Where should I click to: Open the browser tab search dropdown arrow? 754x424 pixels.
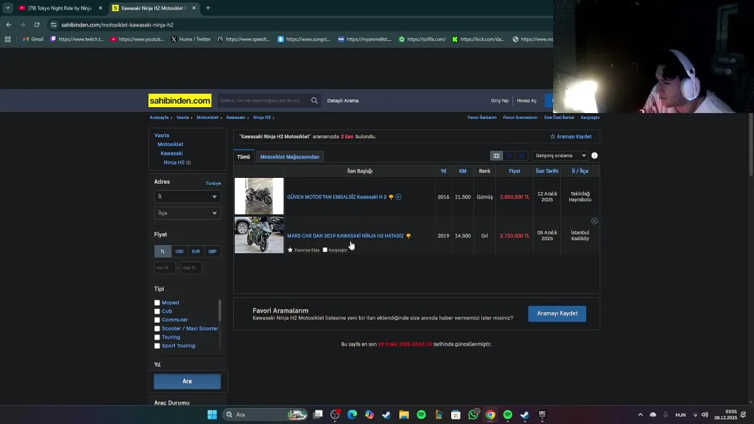click(x=8, y=8)
